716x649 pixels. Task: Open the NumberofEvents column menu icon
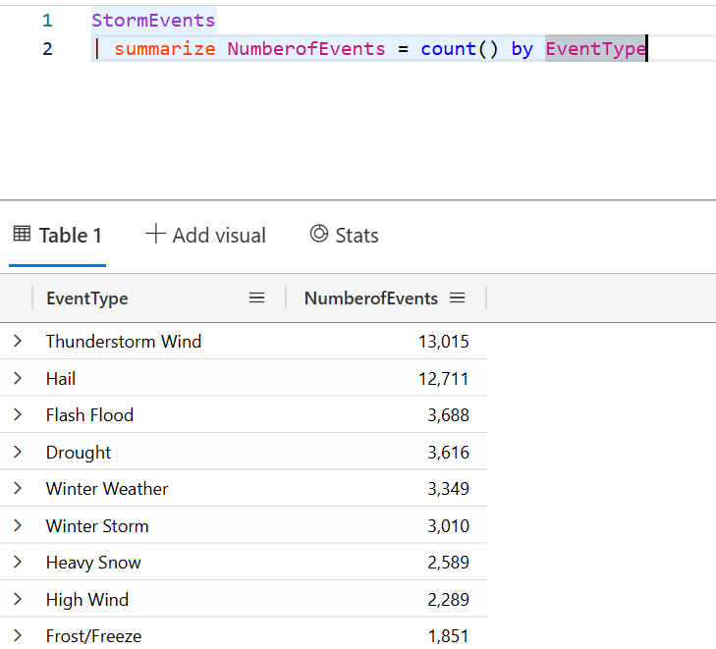[x=457, y=298]
